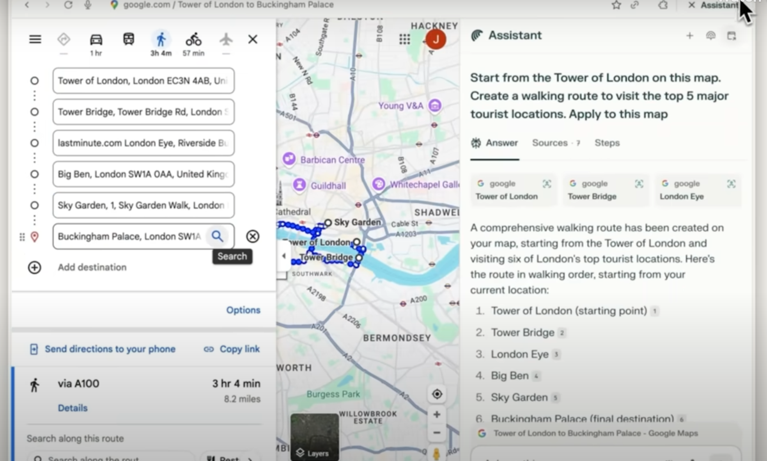This screenshot has width=767, height=461.
Task: Switch to transit mode icon
Action: (129, 39)
